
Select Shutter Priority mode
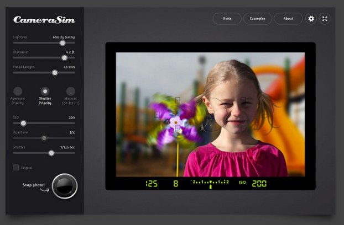tap(45, 92)
